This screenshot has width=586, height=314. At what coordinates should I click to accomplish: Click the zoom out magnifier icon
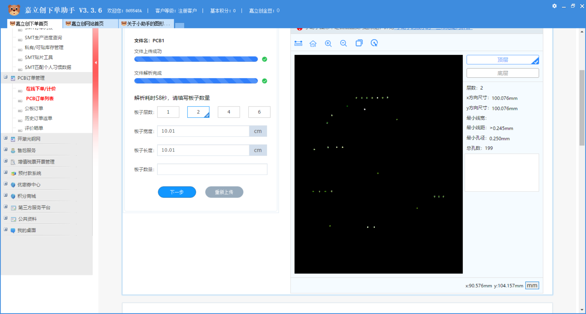pos(343,44)
